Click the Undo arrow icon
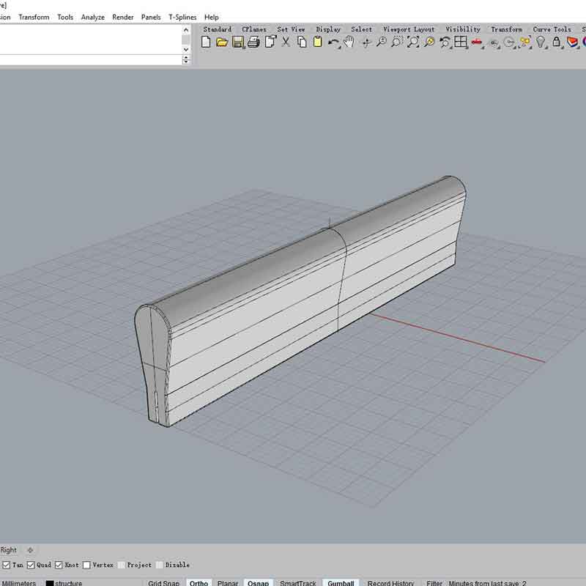 (333, 42)
